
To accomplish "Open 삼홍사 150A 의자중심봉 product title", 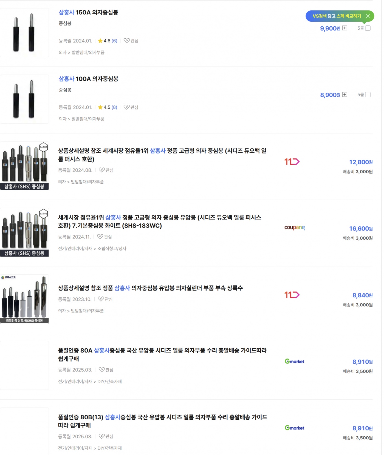I will (88, 12).
